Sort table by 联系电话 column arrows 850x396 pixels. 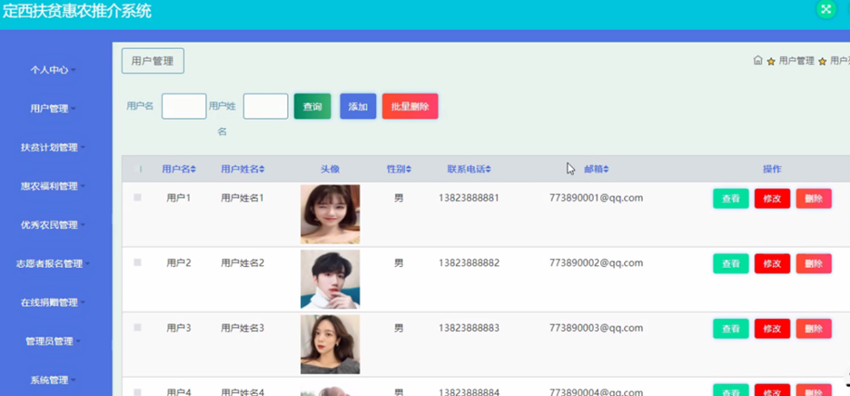488,170
